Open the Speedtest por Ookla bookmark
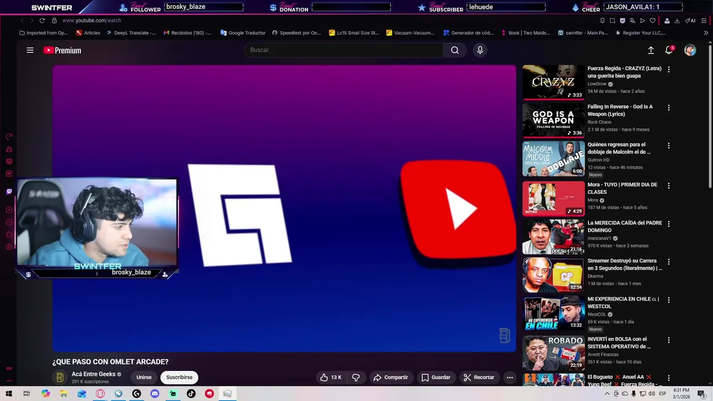Screen dimensions: 713x401 296,33
